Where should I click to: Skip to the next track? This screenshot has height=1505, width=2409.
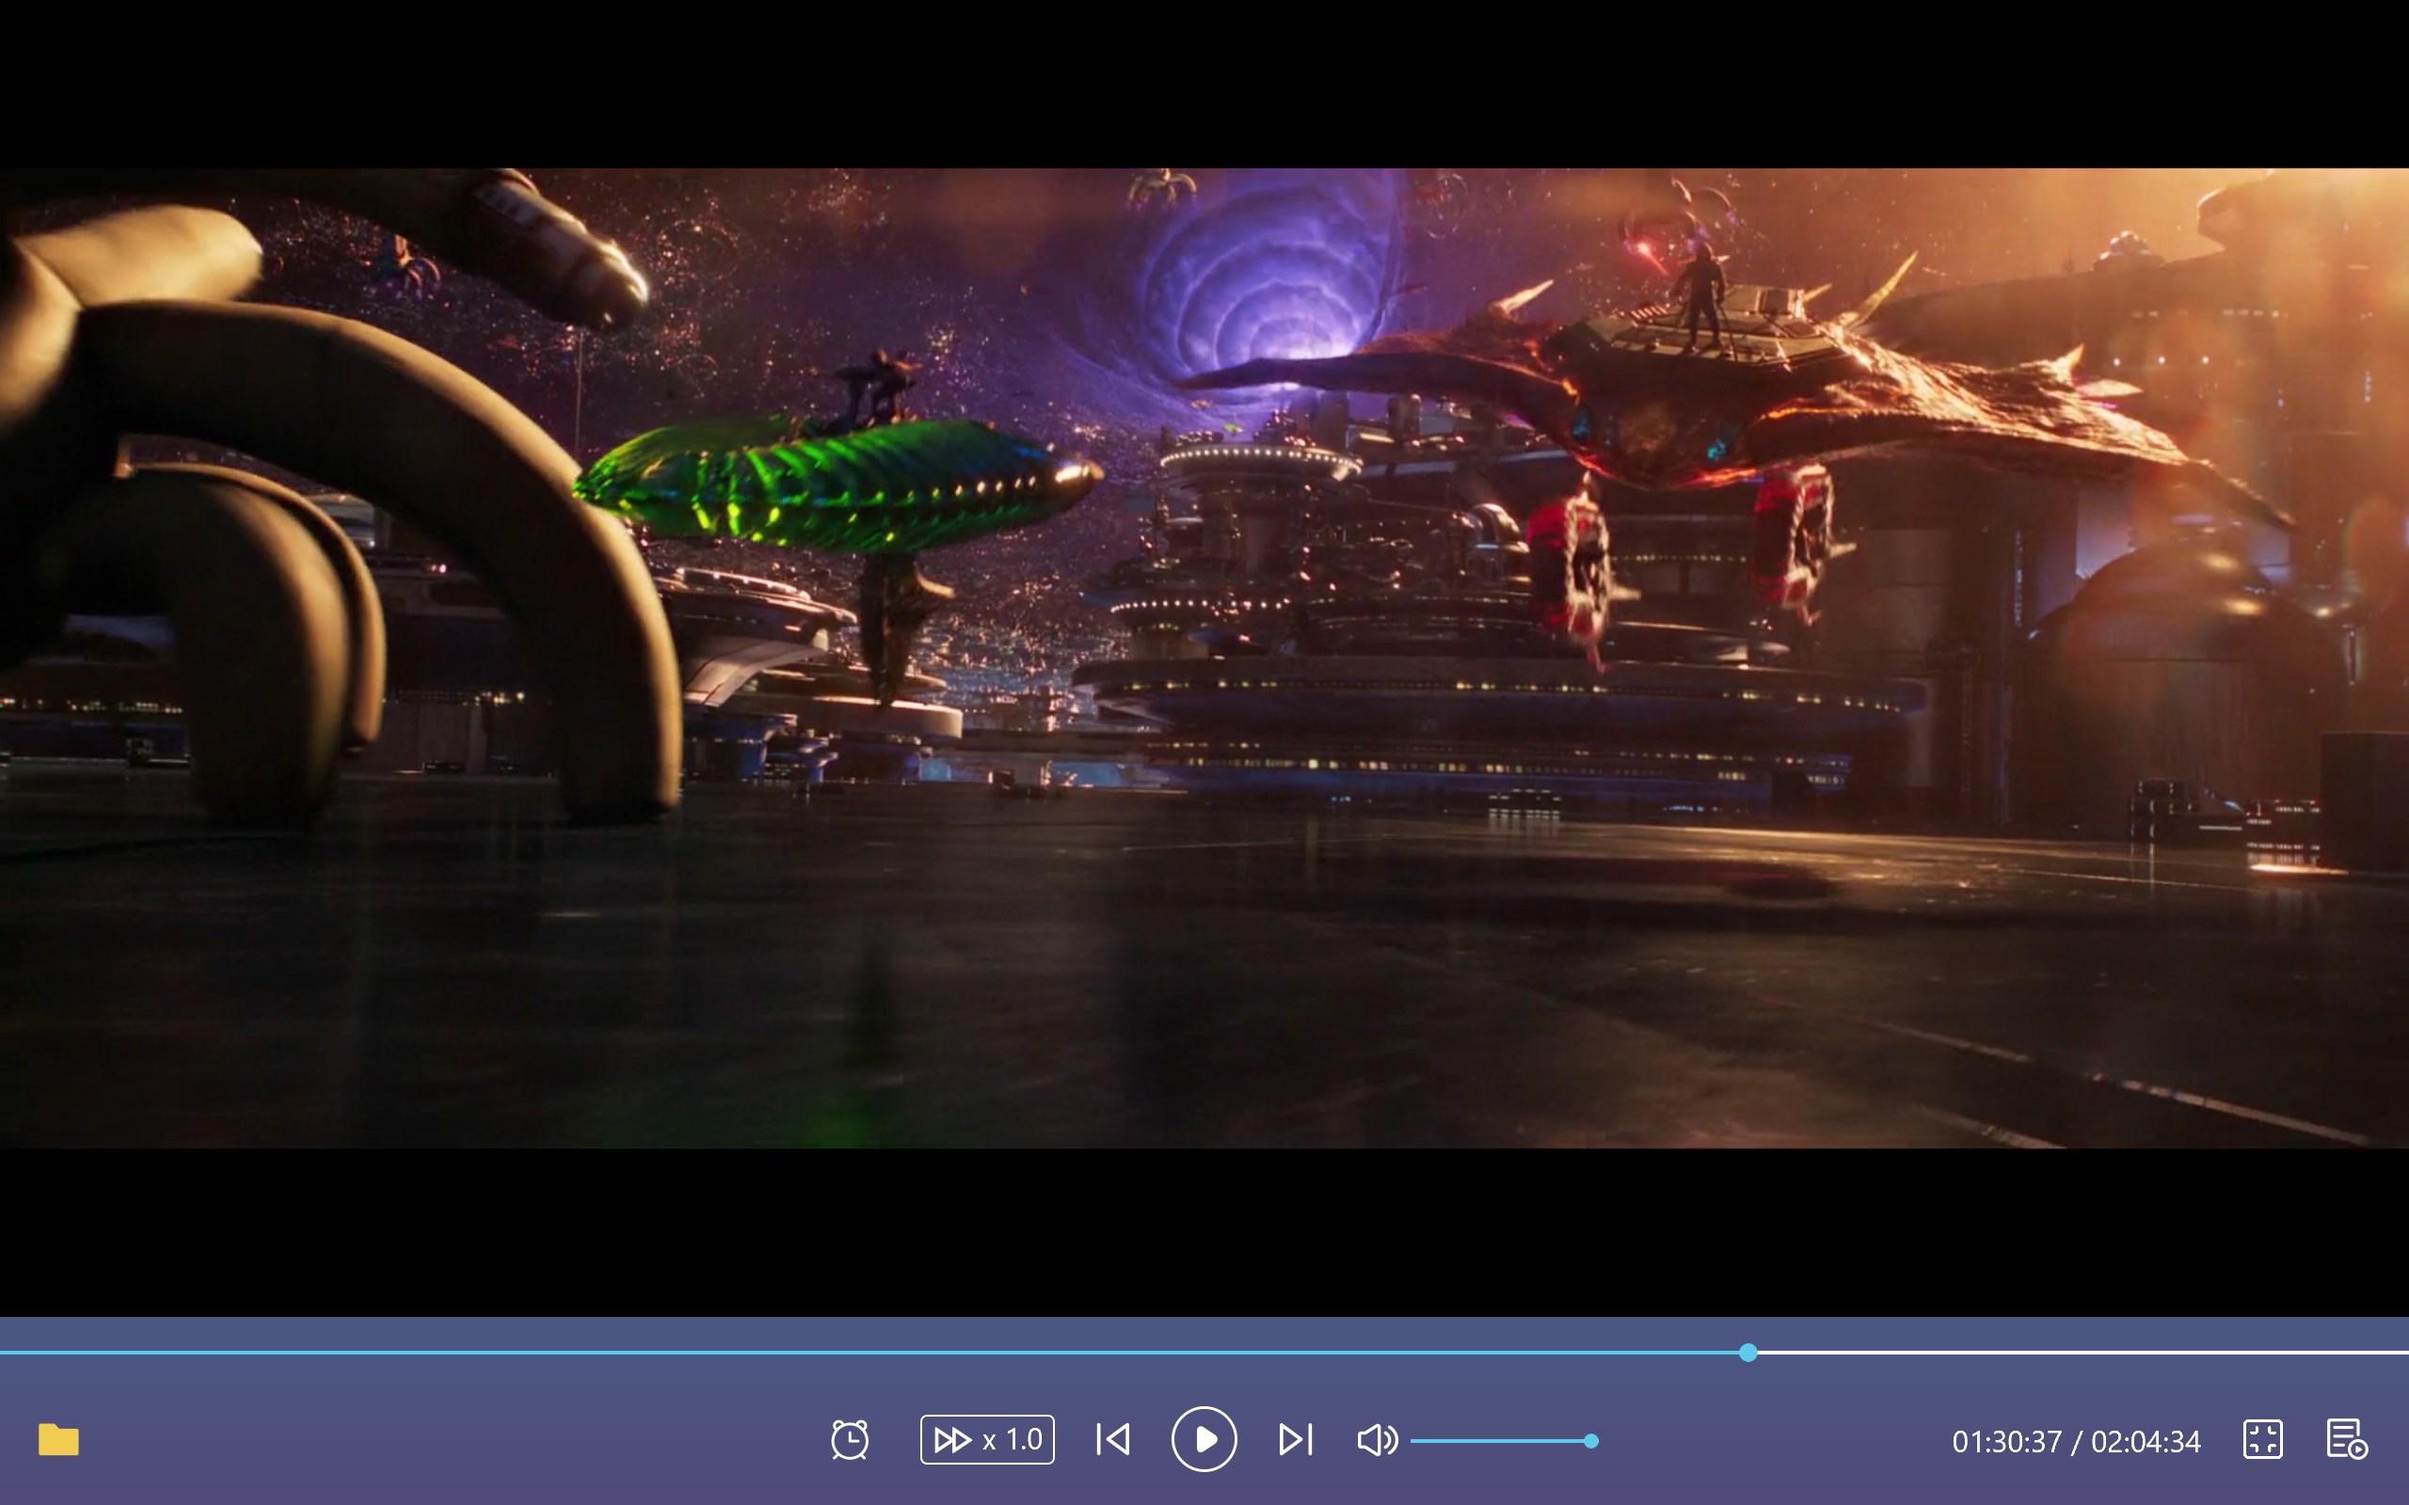point(1295,1439)
